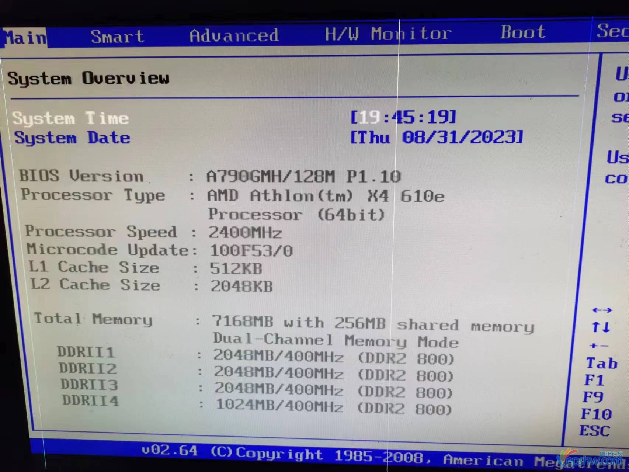Click the DDRII2 slot label
This screenshot has height=472, width=629.
(x=88, y=368)
